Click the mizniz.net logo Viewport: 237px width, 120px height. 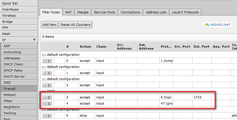pyautogui.click(x=217, y=25)
